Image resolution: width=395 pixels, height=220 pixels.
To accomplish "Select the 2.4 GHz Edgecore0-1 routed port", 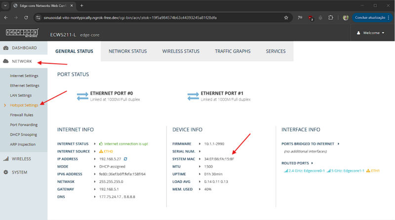I will tap(301, 171).
